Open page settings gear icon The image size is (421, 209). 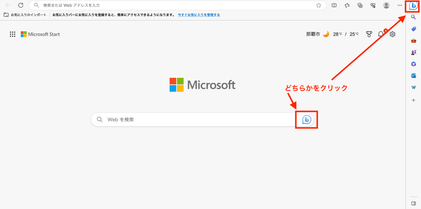(x=393, y=34)
